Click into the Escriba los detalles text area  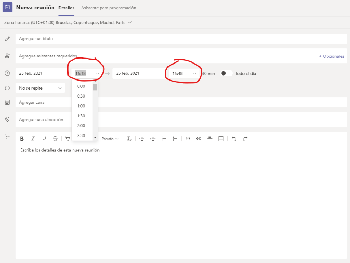pyautogui.click(x=181, y=201)
